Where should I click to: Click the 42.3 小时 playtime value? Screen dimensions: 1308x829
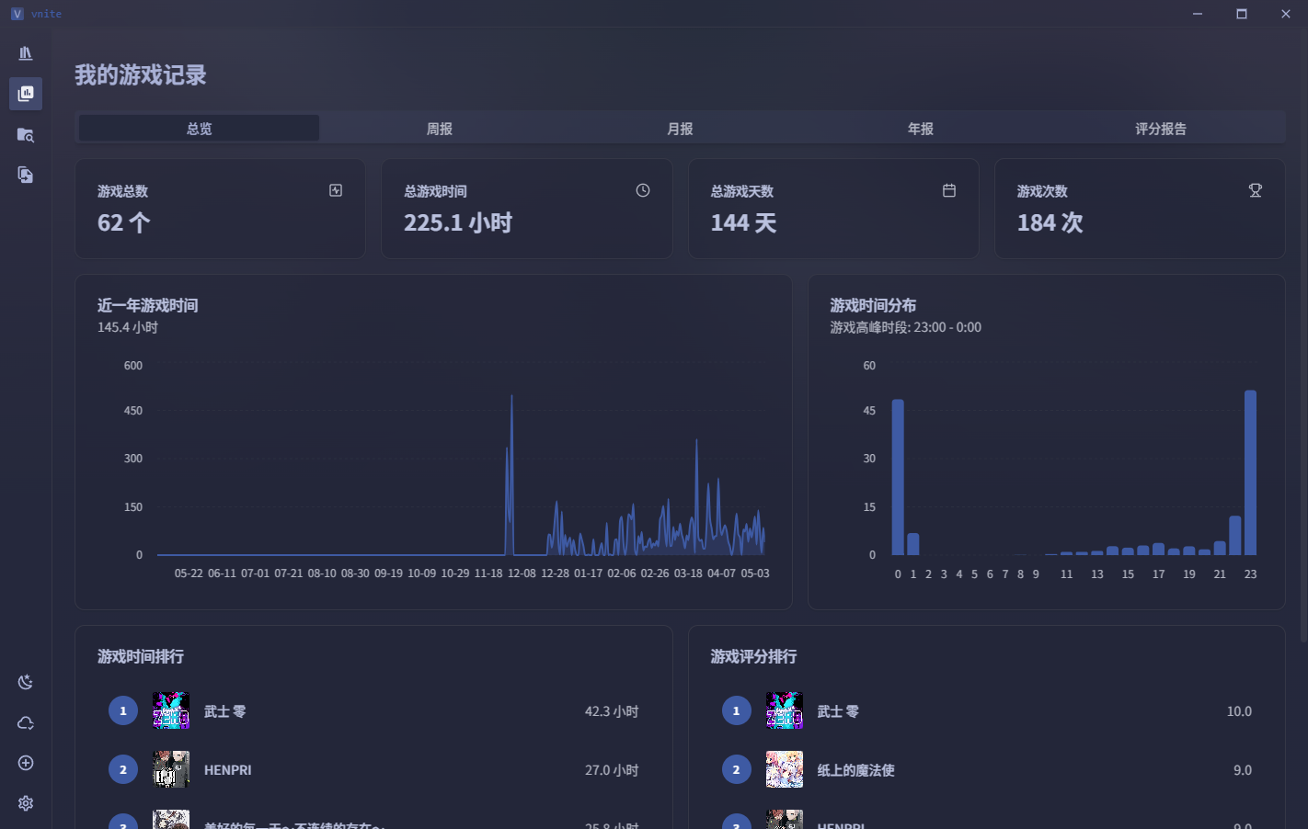coord(612,711)
